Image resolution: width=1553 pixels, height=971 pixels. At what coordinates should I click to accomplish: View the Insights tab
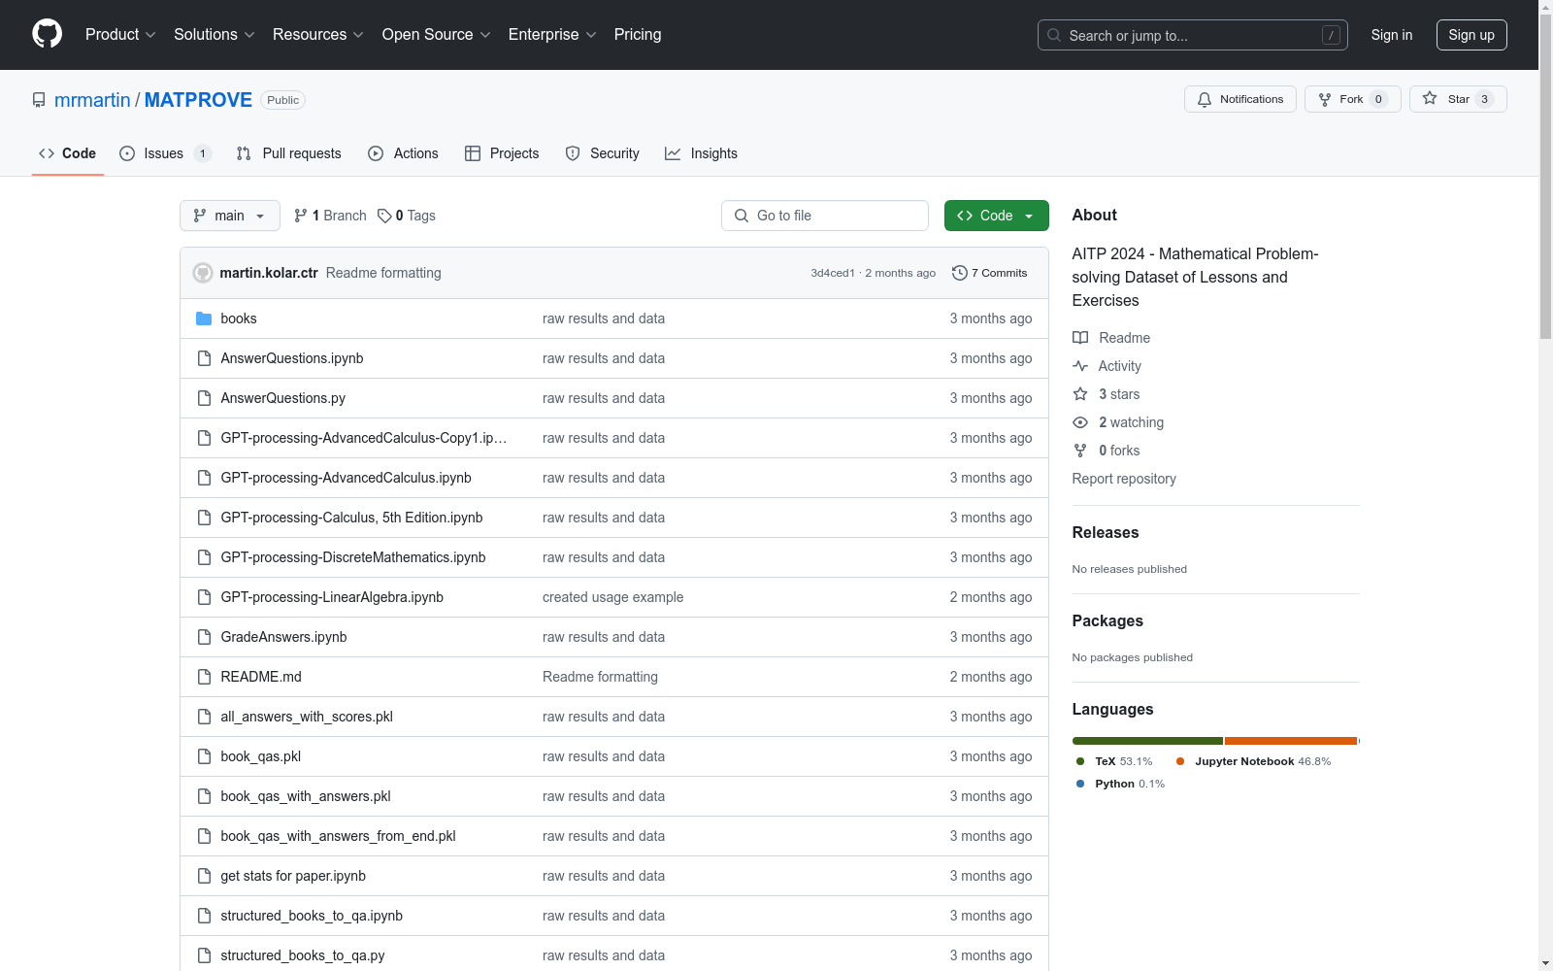(x=701, y=153)
